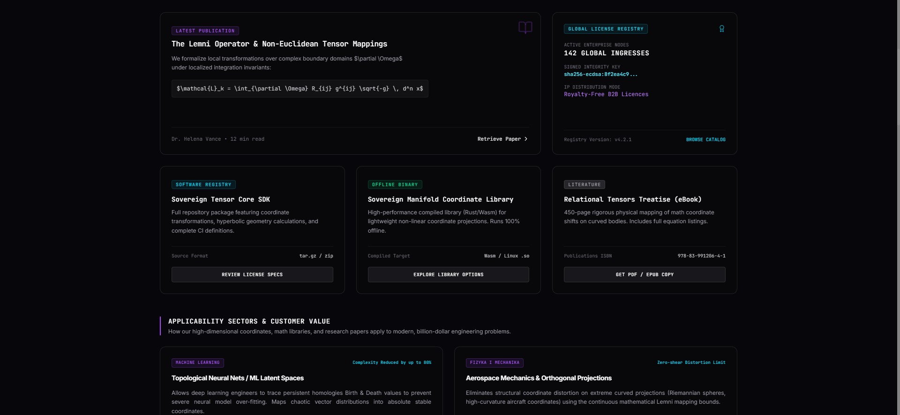Click the sha256-ecdsa signed integrity key

coord(600,74)
